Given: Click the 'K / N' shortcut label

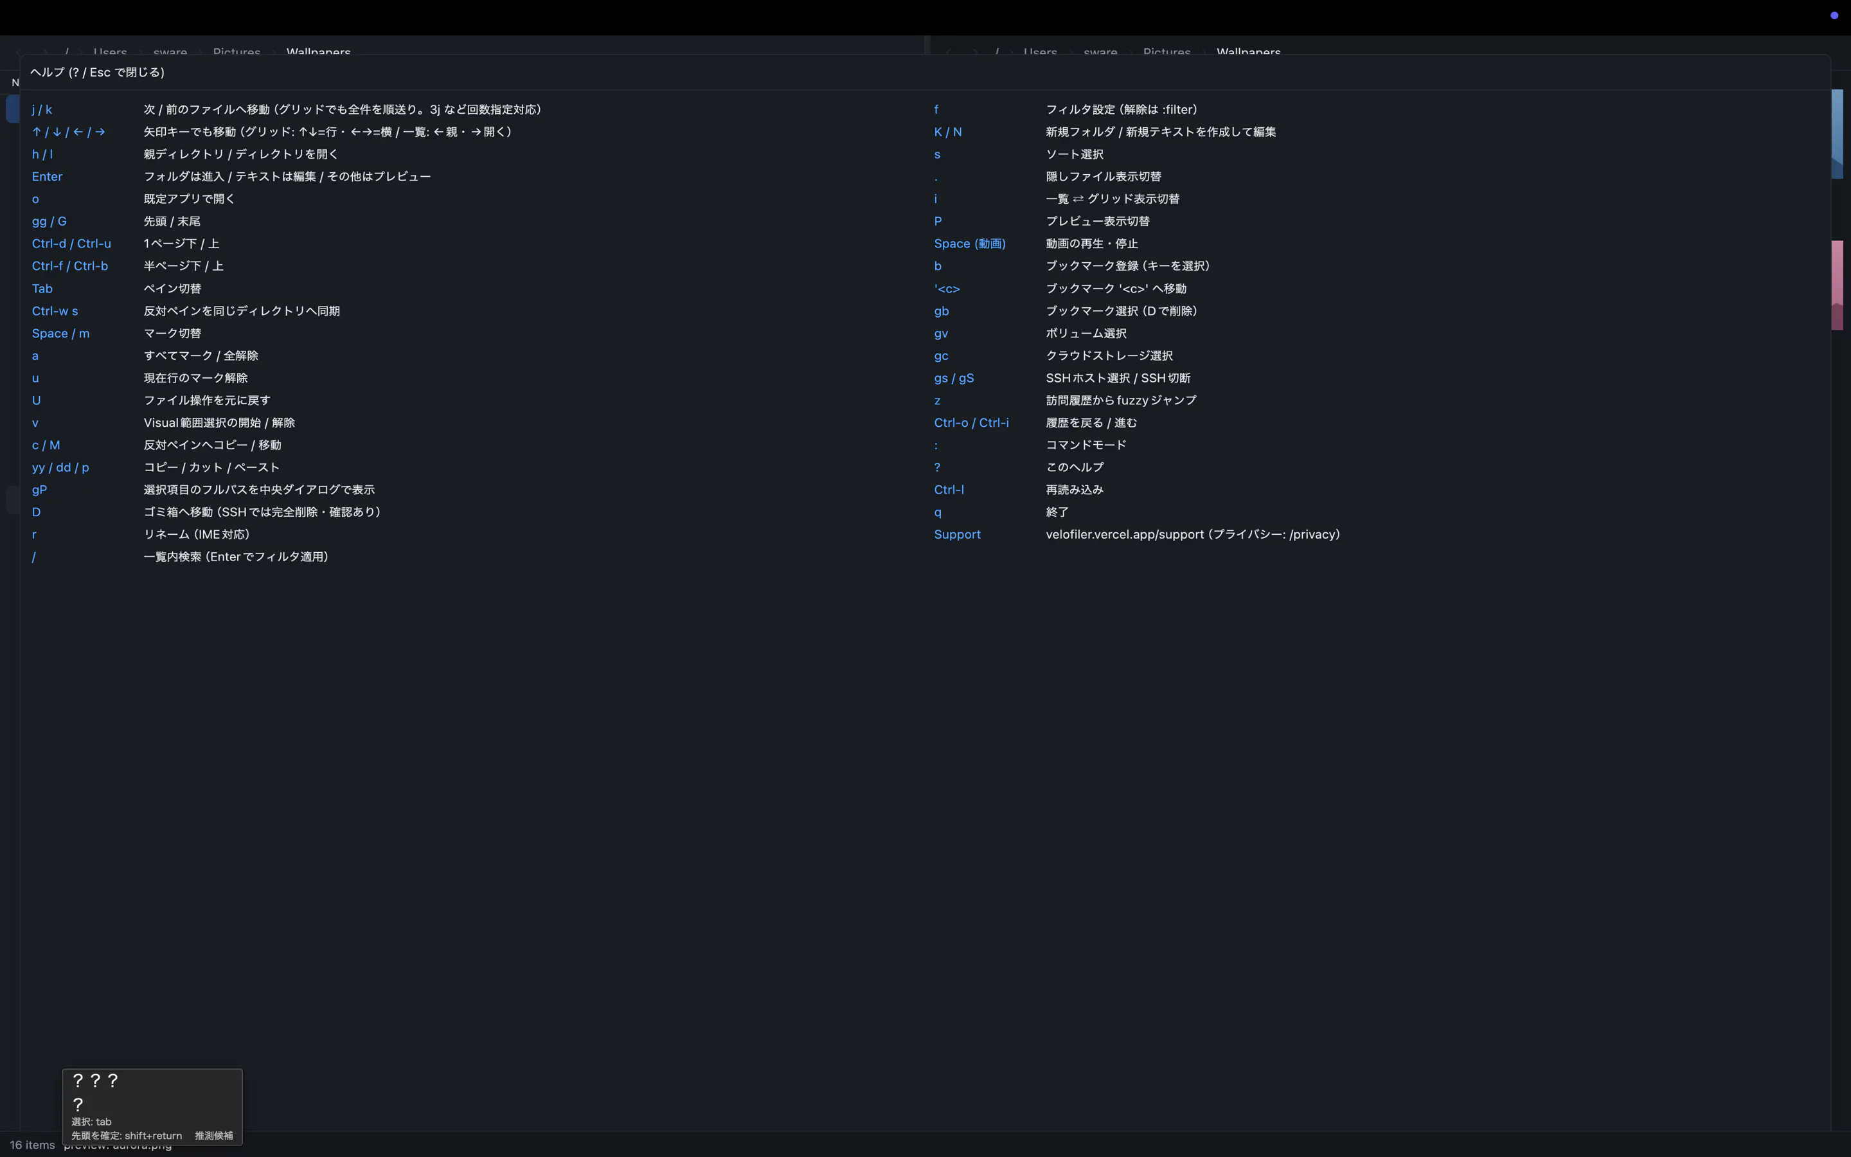Looking at the screenshot, I should 948,132.
